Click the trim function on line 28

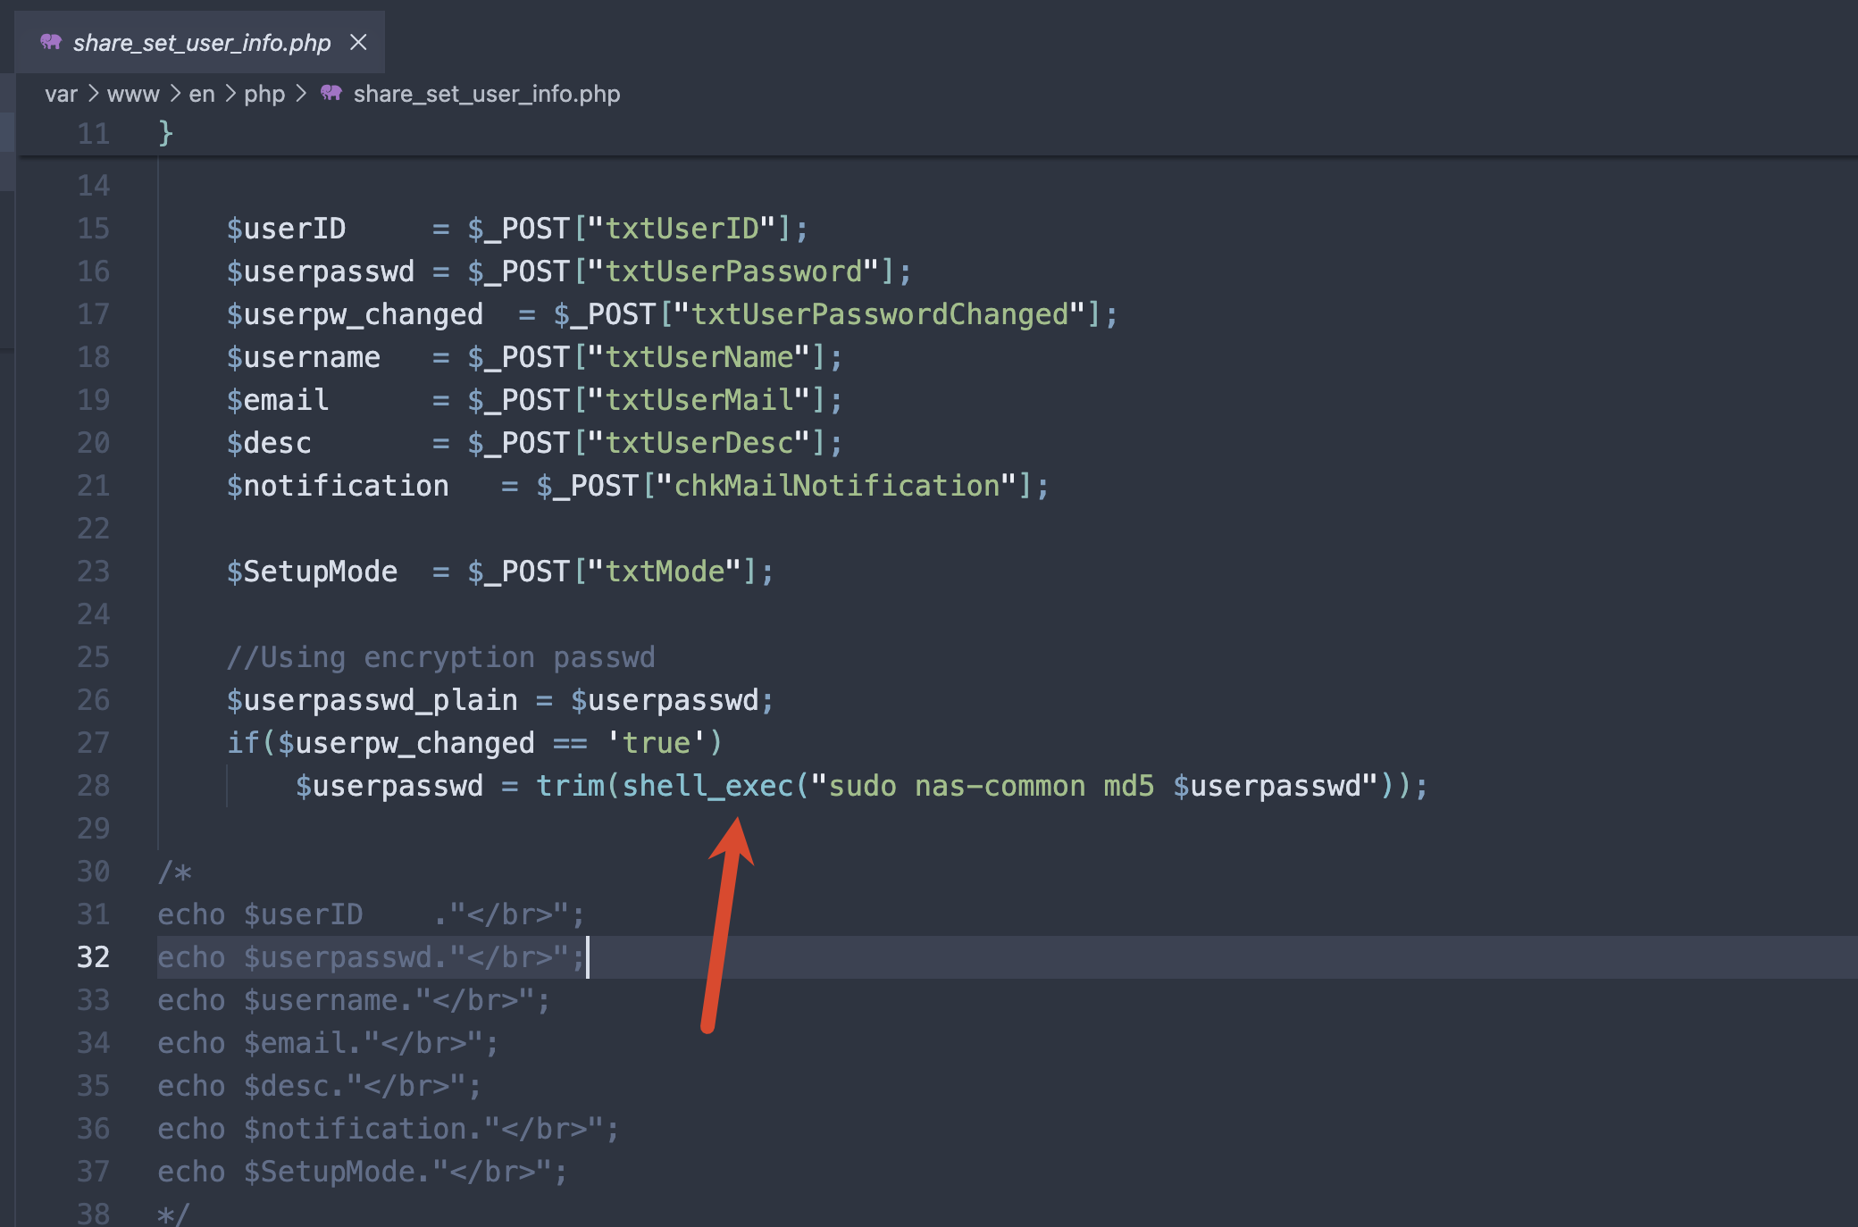570,786
